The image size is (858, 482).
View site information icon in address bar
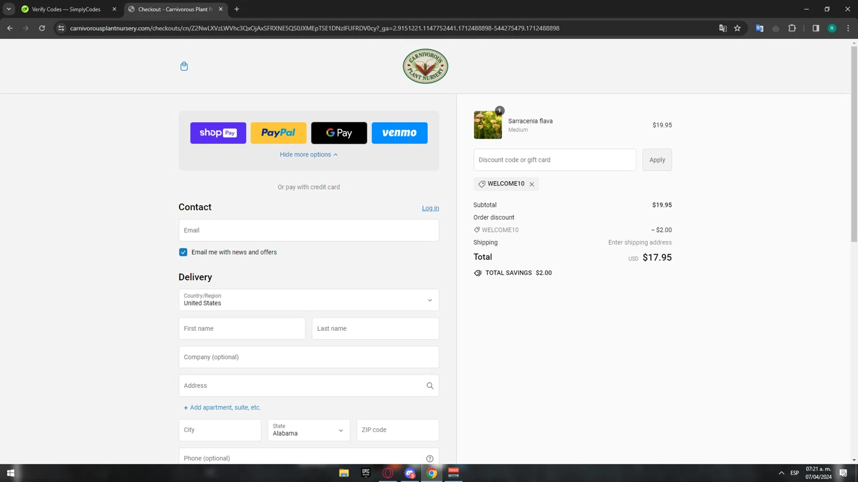61,28
